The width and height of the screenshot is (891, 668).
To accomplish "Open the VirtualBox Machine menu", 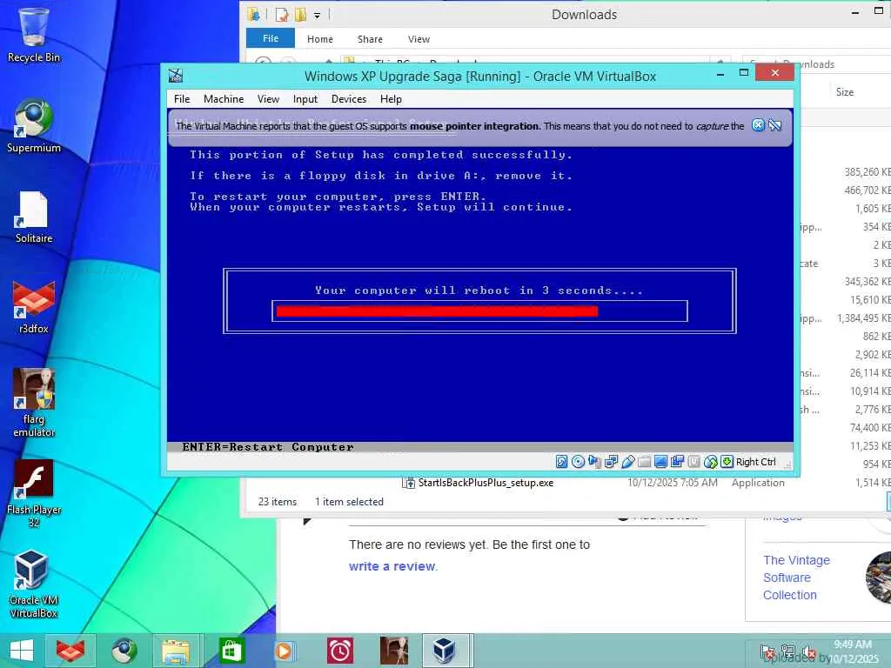I will (x=224, y=99).
